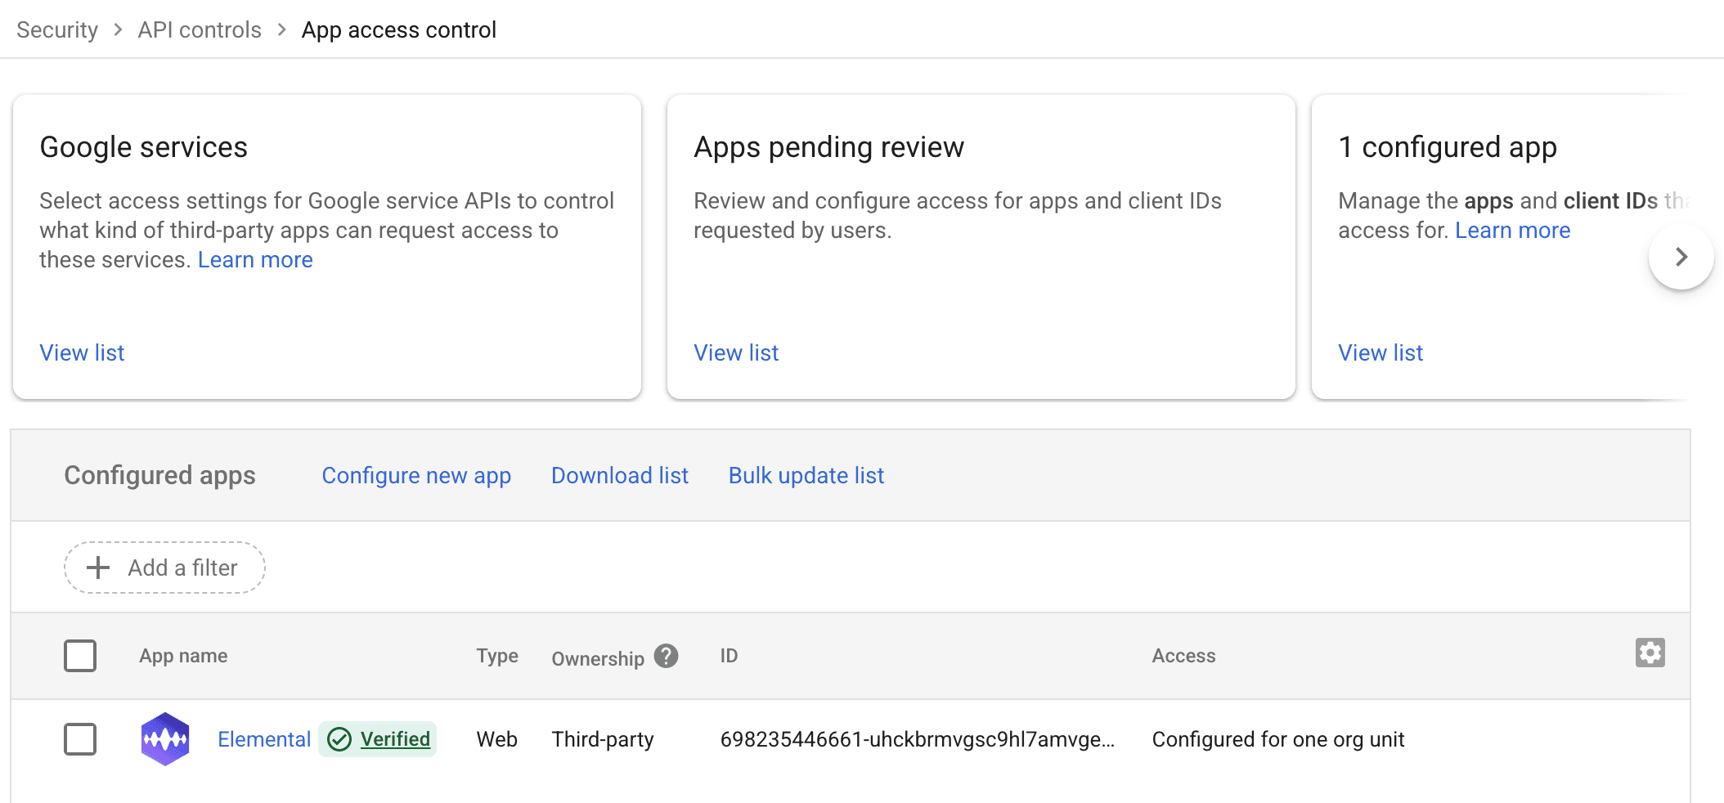Click the Elemental app logo icon
The image size is (1724, 803).
[x=165, y=739]
